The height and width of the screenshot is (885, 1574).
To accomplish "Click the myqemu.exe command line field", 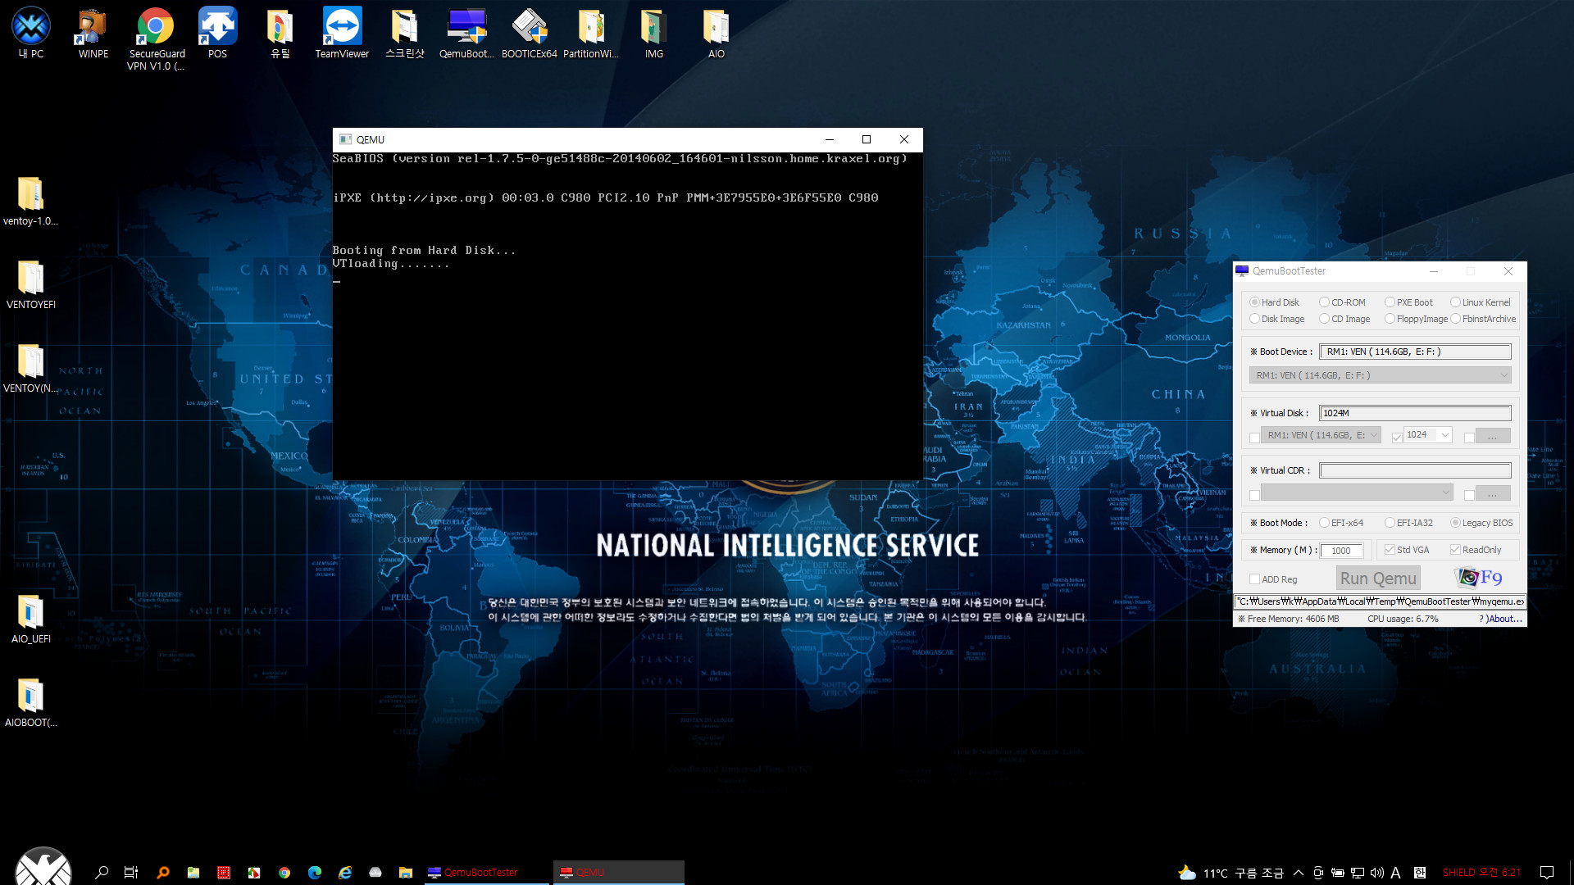I will point(1380,601).
